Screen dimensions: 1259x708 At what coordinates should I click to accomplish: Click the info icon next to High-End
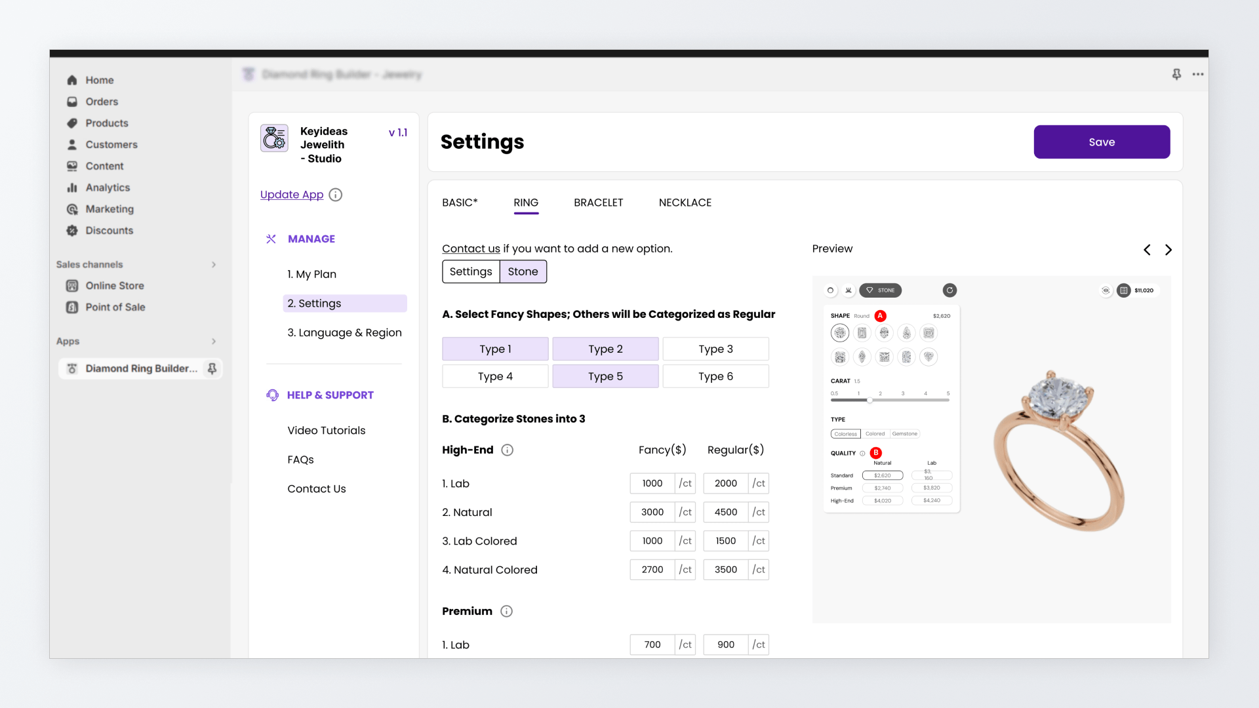507,450
